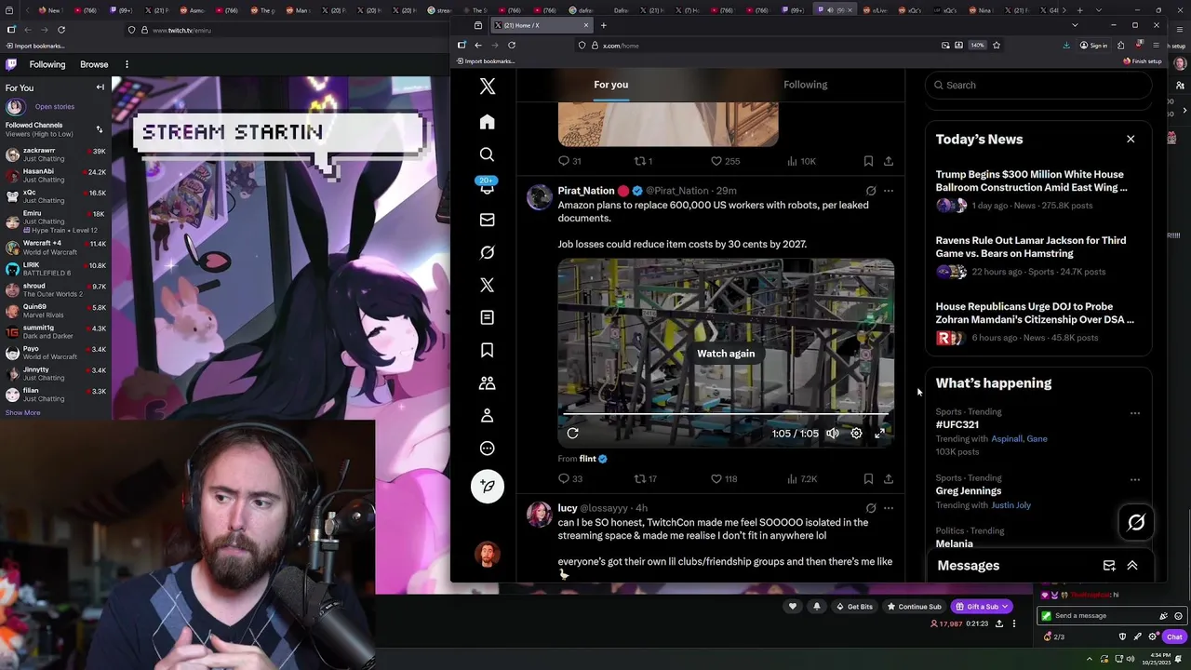Click Continue Sub button
The width and height of the screenshot is (1191, 670).
(x=915, y=607)
